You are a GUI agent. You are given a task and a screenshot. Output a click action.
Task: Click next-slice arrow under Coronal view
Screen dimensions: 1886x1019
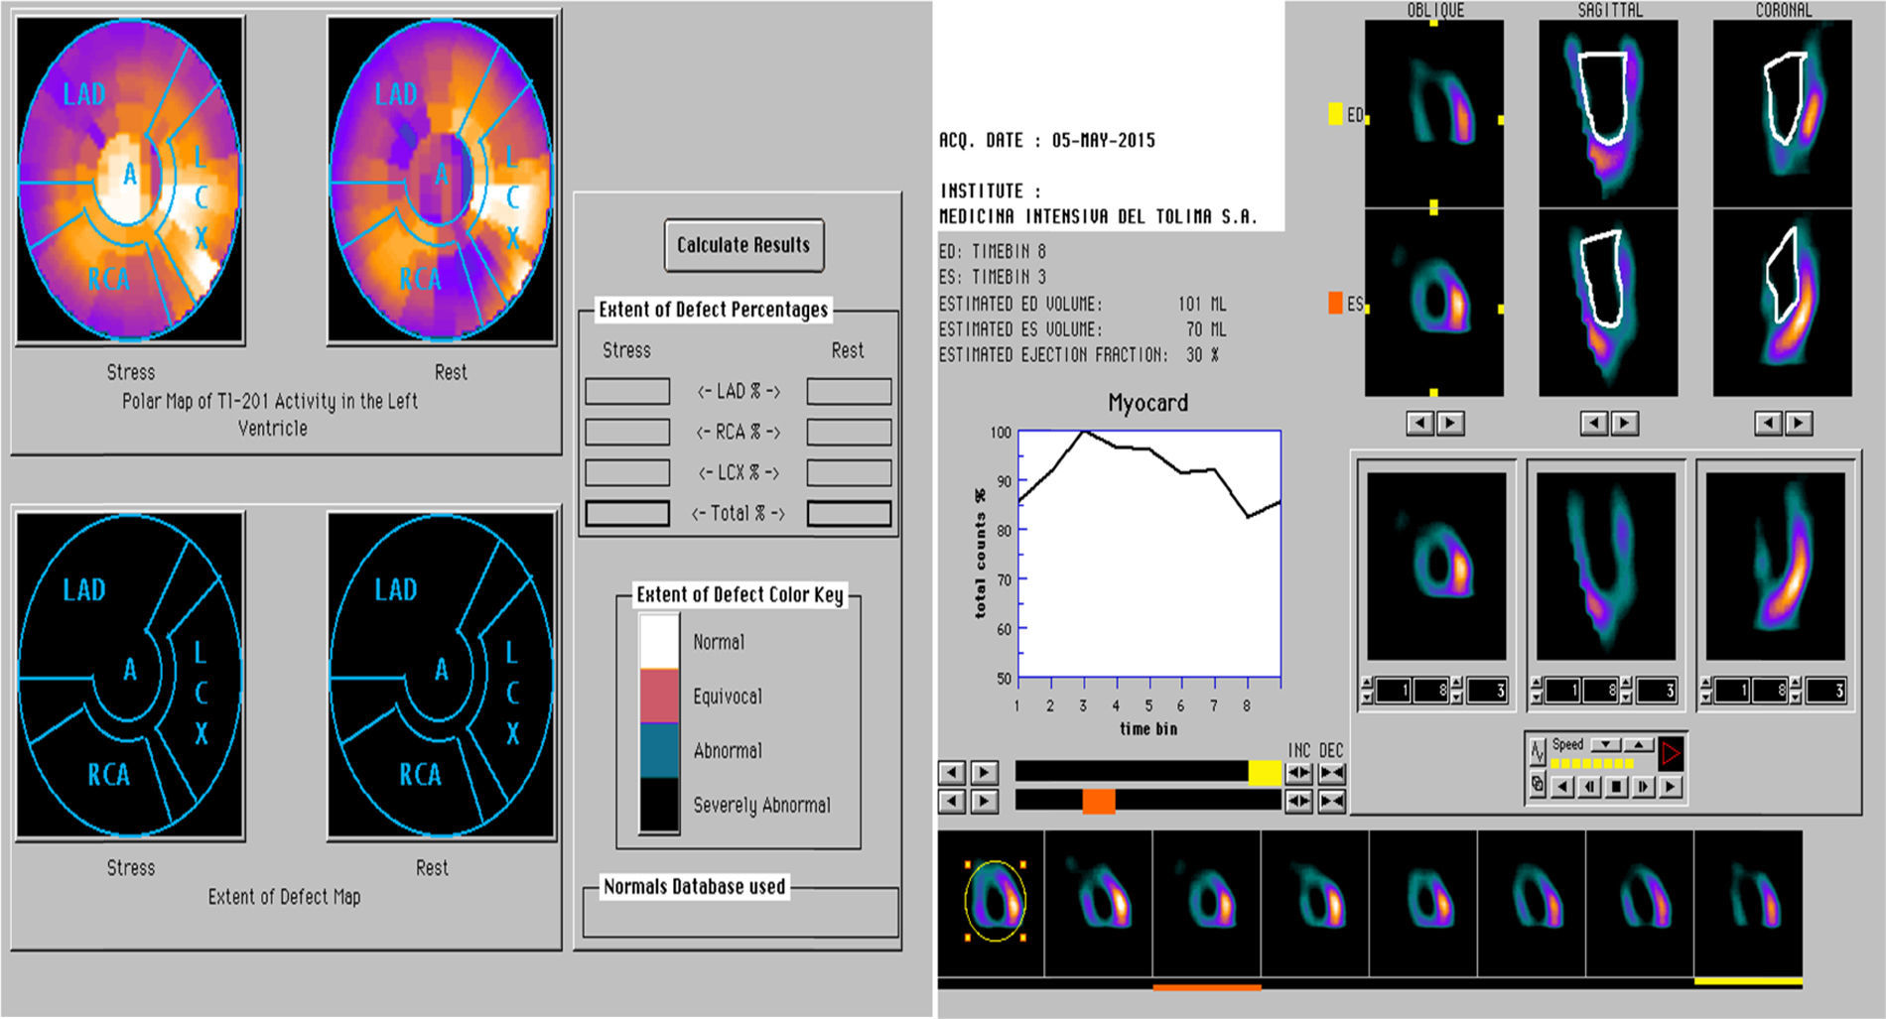click(1799, 424)
